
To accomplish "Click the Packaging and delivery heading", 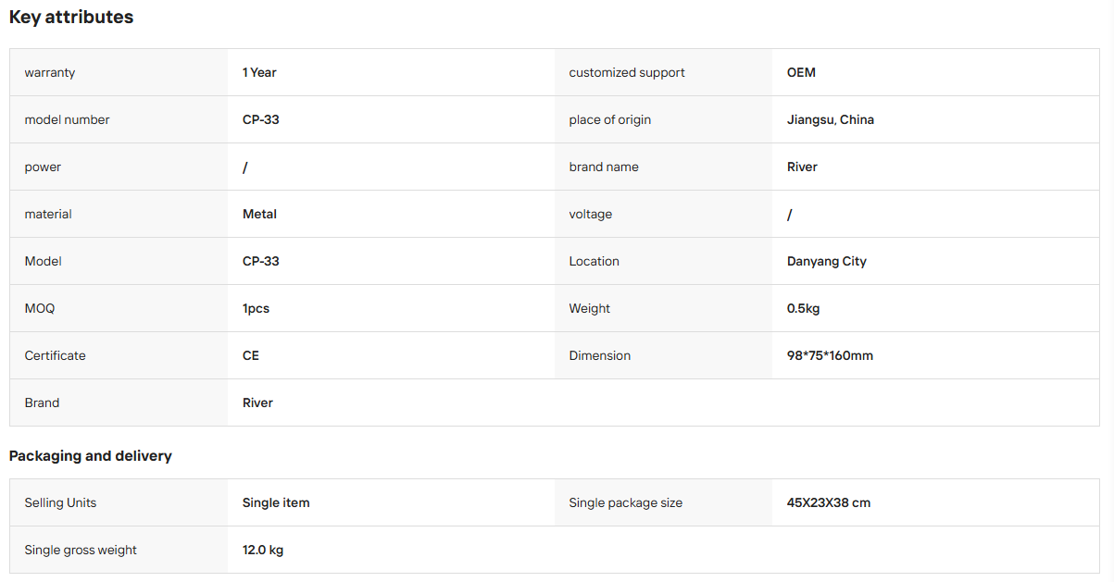I will pyautogui.click(x=91, y=455).
